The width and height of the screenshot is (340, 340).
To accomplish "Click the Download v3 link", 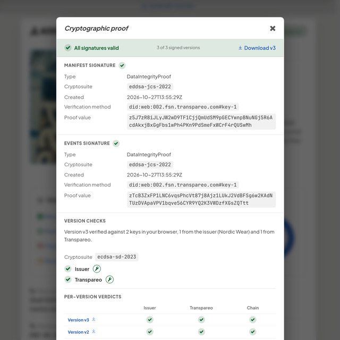I will [x=257, y=48].
